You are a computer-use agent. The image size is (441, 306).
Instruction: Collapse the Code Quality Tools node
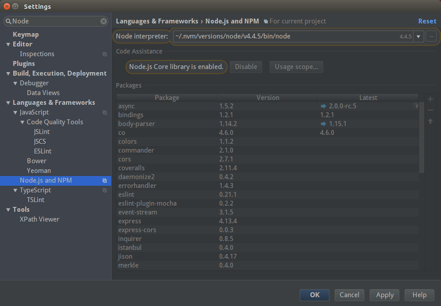pyautogui.click(x=22, y=122)
